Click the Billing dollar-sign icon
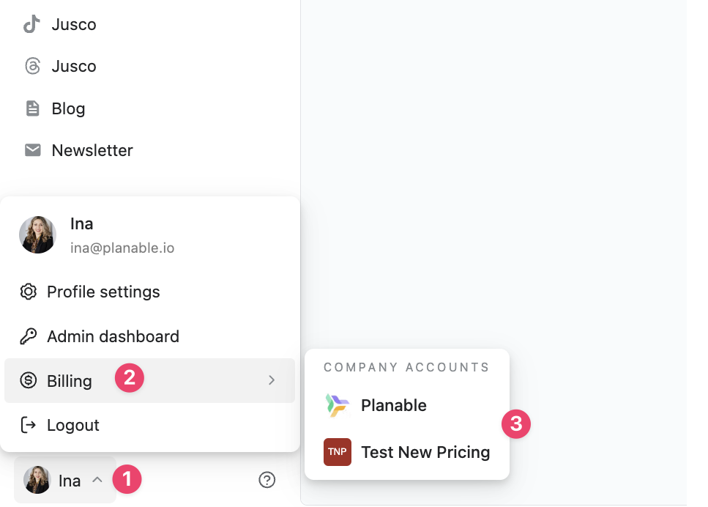This screenshot has width=708, height=507. 29,381
